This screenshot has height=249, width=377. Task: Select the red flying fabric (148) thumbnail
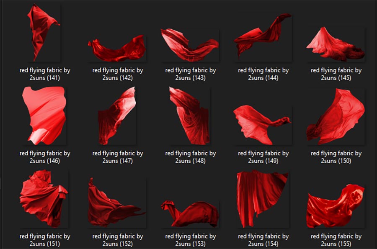pyautogui.click(x=189, y=116)
